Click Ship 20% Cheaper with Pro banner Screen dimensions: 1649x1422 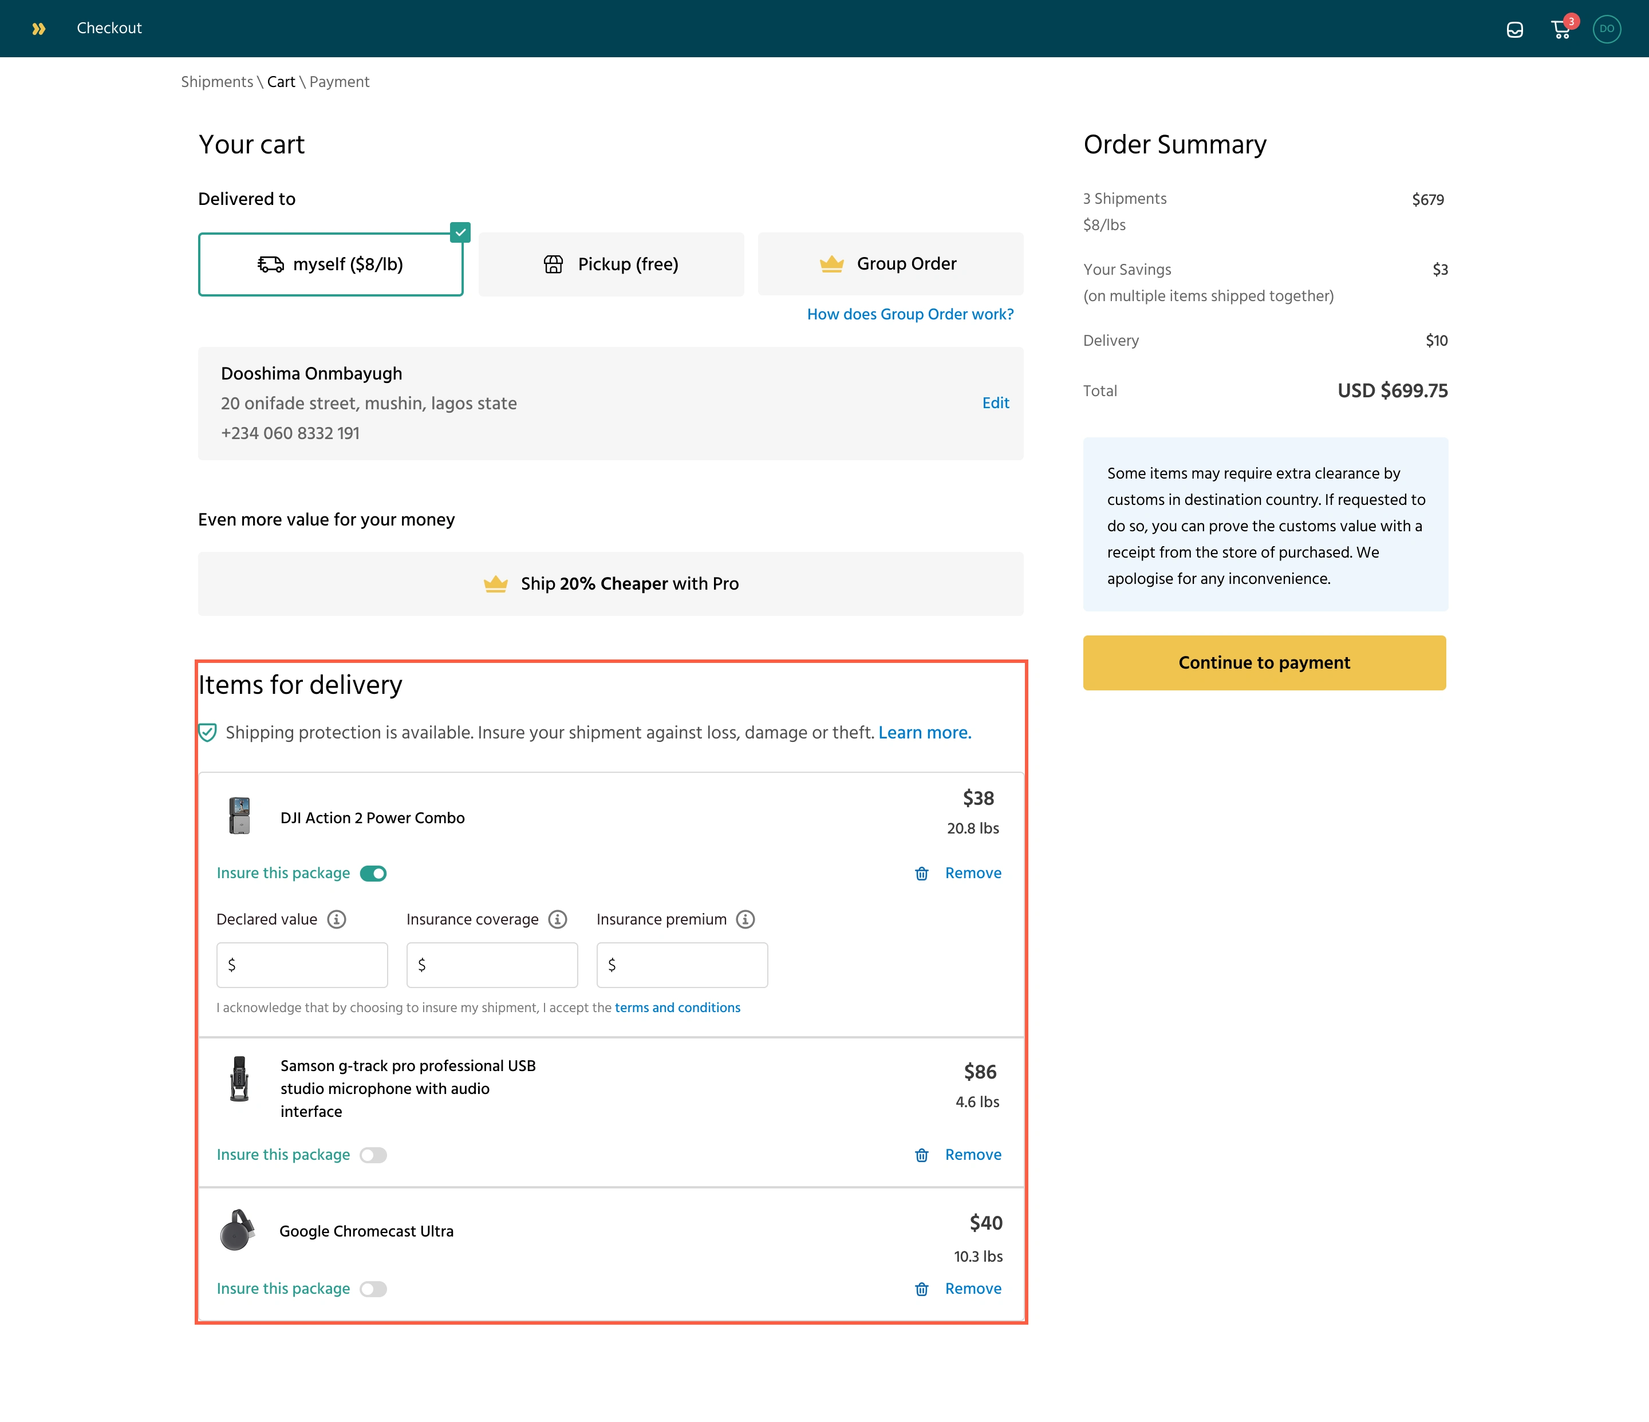point(610,583)
